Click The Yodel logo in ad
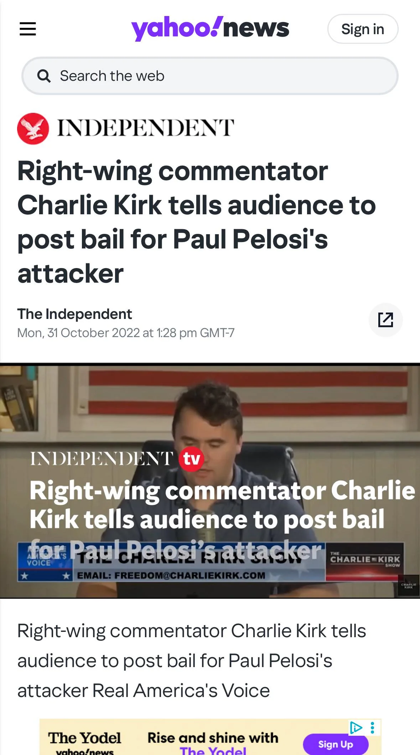 pos(85,742)
